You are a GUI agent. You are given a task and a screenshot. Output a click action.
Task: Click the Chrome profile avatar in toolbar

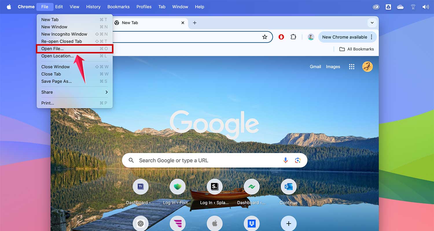tap(311, 37)
